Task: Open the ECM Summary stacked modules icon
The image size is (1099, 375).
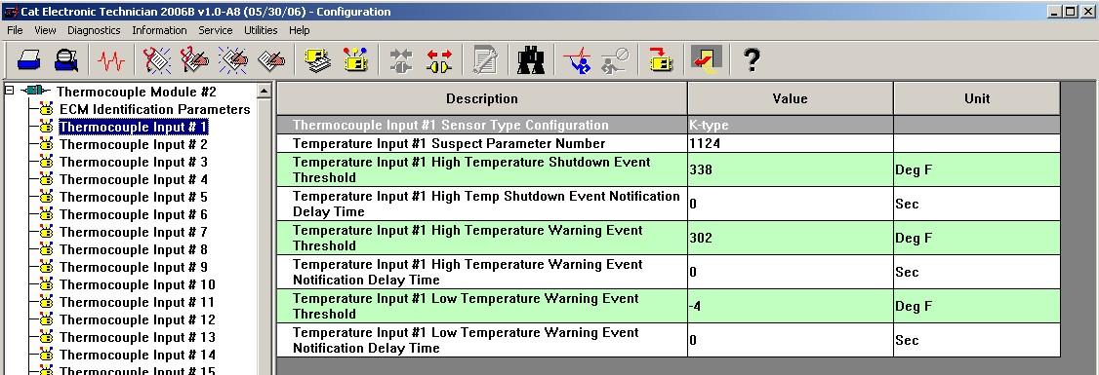Action: tap(318, 60)
